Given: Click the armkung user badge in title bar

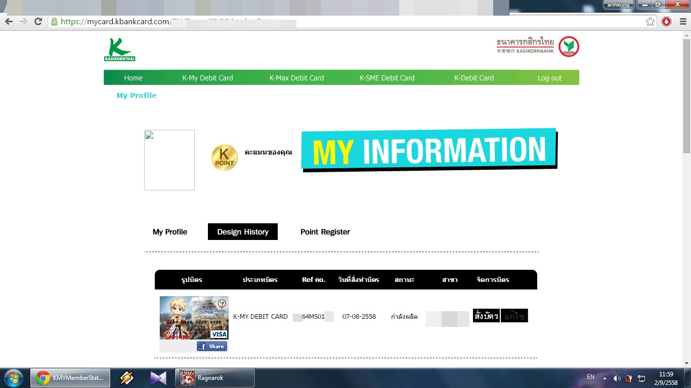Looking at the screenshot, I should coord(619,5).
